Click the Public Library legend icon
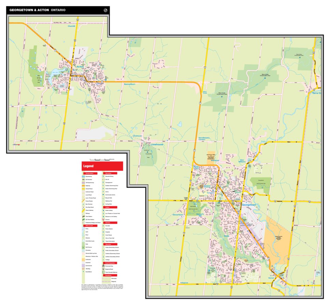 [103, 211]
